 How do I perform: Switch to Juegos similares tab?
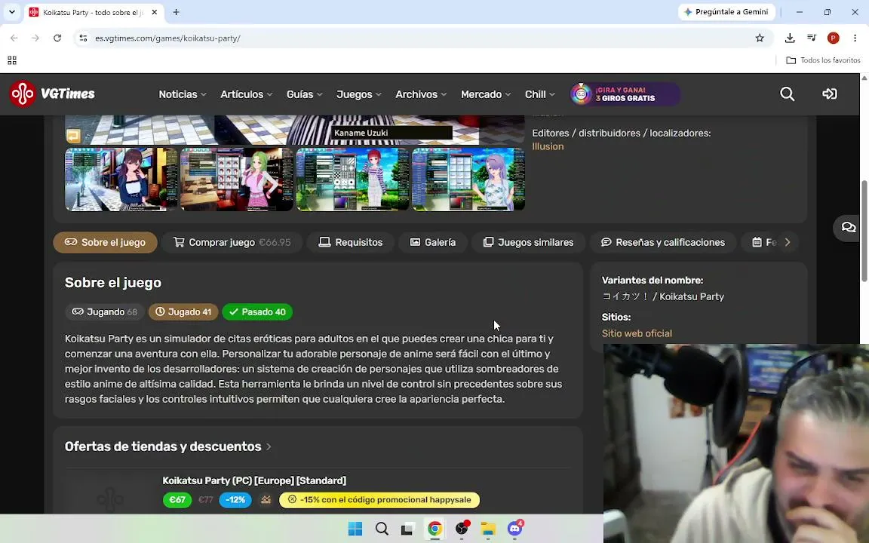pos(528,242)
